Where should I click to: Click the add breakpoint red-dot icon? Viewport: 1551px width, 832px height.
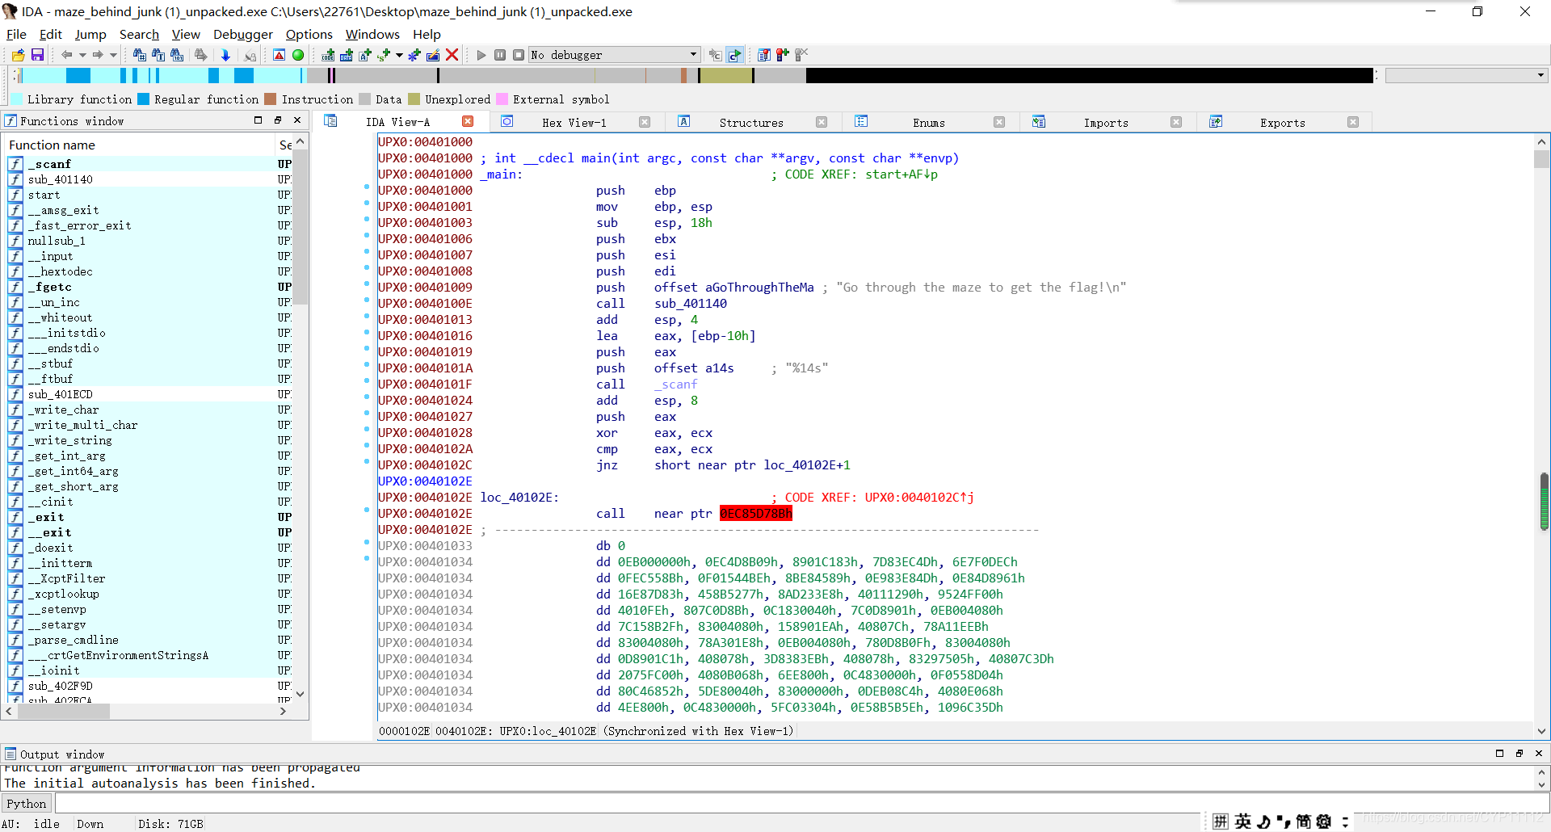click(782, 55)
